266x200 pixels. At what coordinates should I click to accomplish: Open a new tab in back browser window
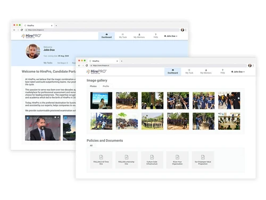56,26
